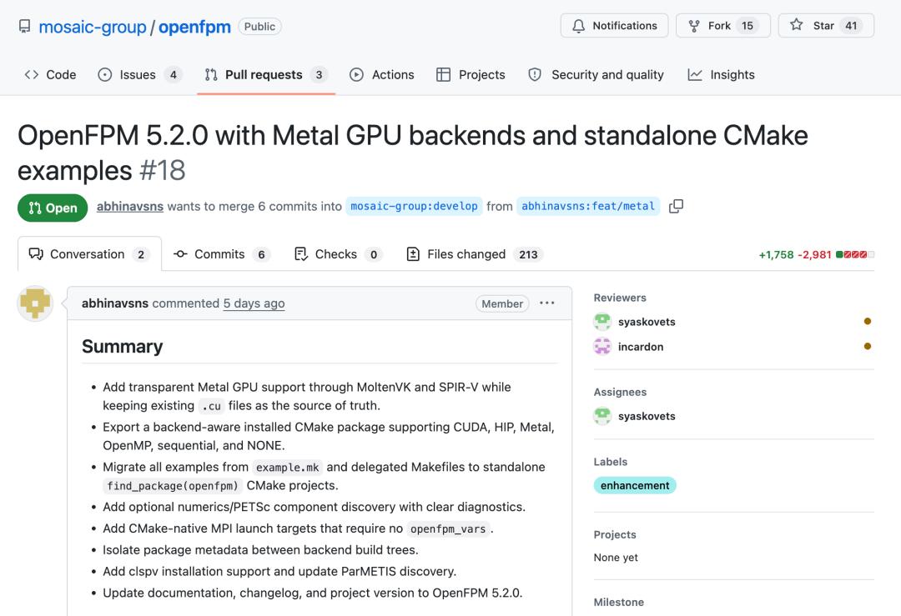The width and height of the screenshot is (901, 616).
Task: Click the star count 41
Action: click(x=851, y=26)
